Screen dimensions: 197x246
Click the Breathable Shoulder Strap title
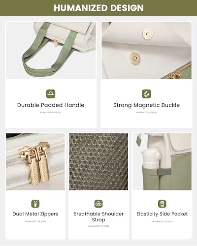coord(98,217)
